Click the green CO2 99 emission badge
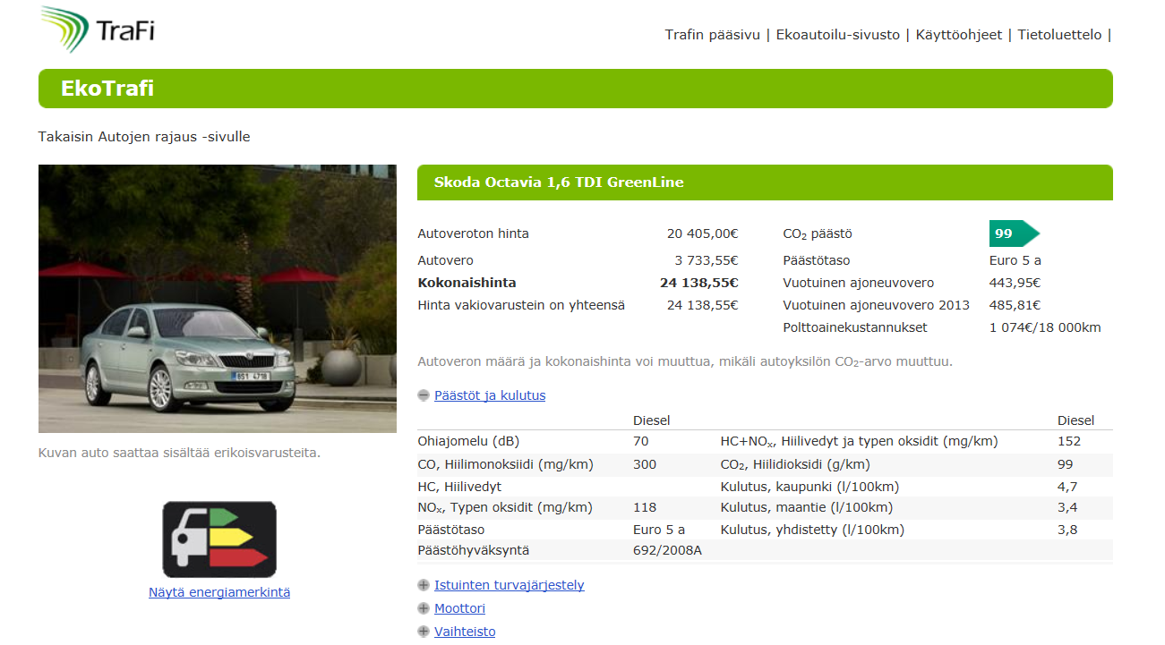The height and width of the screenshot is (645, 1165). 1015,233
